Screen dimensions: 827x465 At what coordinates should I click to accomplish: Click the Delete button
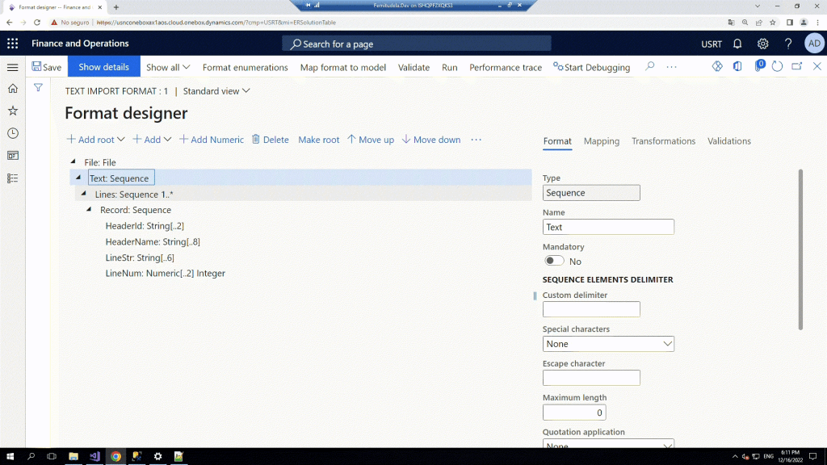coord(270,140)
